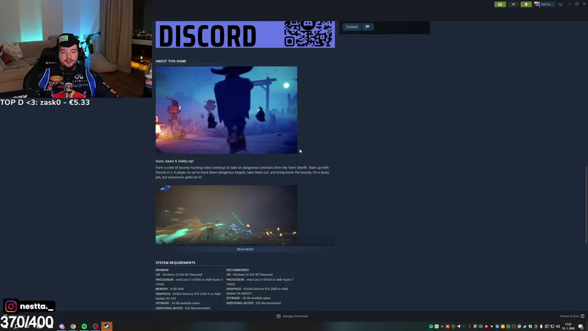Click the Embed button
Viewport: 588px width, 331px height.
point(352,27)
